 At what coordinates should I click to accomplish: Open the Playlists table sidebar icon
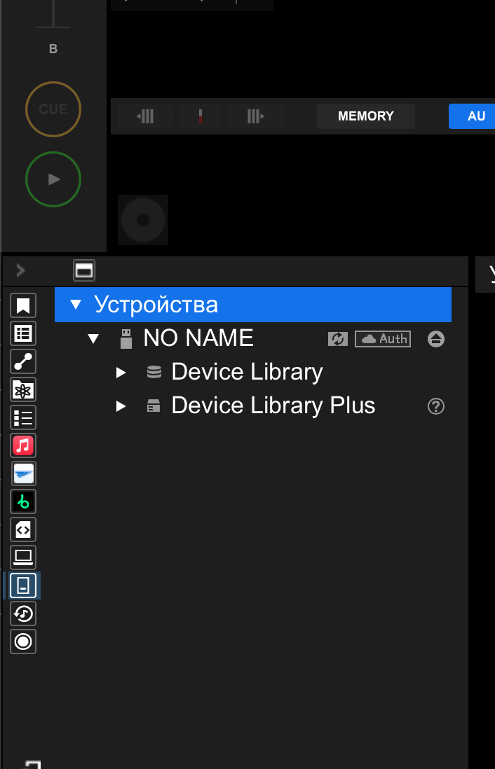[x=23, y=333]
